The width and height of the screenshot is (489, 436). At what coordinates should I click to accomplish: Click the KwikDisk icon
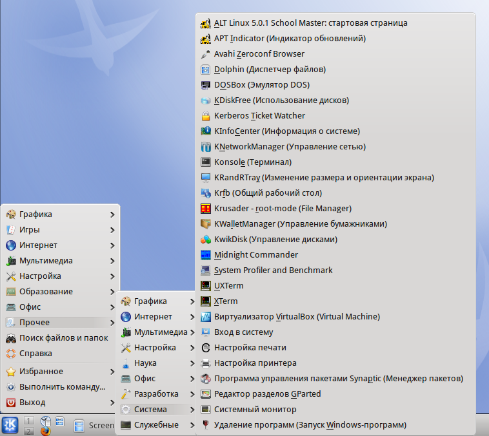[x=206, y=240]
